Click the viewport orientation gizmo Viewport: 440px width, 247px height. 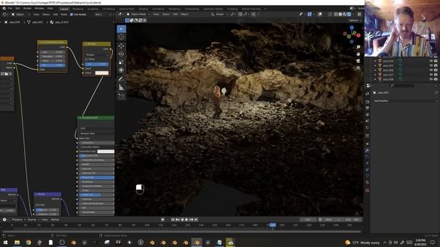click(351, 35)
